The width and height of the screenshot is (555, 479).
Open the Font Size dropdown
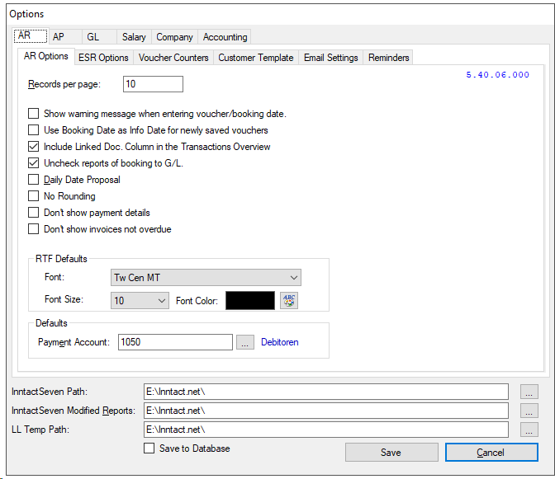point(140,301)
